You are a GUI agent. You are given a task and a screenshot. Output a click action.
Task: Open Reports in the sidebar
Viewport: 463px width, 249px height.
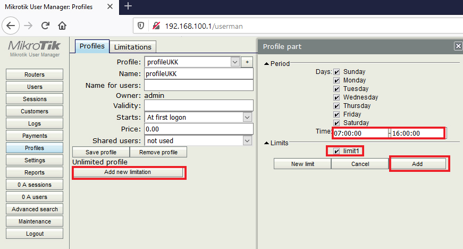pyautogui.click(x=35, y=172)
